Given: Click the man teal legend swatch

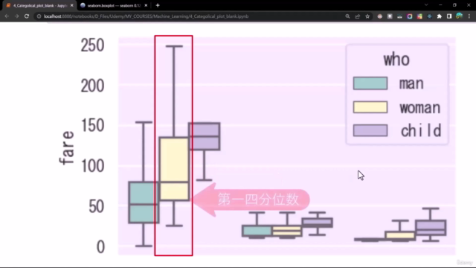Looking at the screenshot, I should click(x=370, y=83).
